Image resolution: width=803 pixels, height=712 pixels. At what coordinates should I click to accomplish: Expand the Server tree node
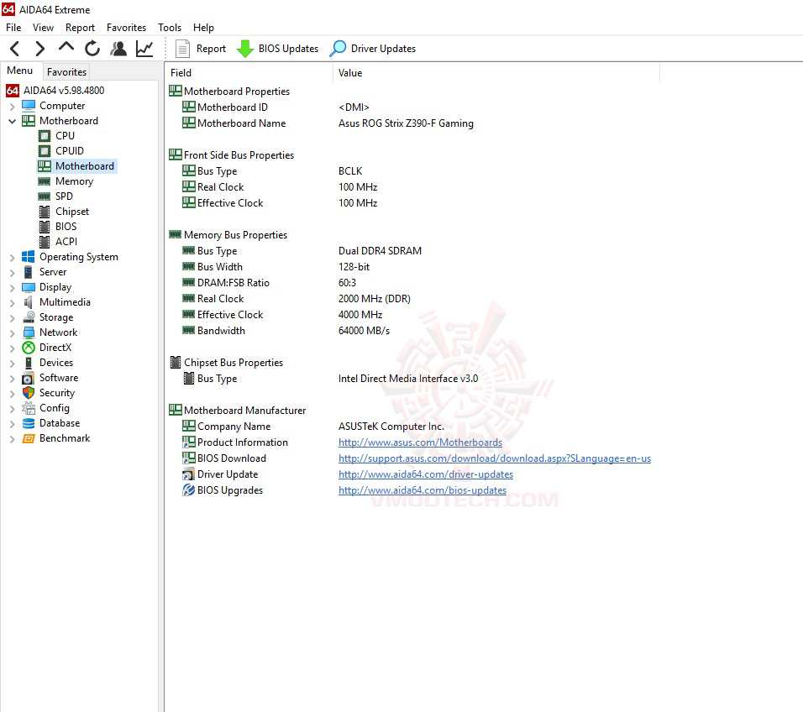tap(12, 273)
